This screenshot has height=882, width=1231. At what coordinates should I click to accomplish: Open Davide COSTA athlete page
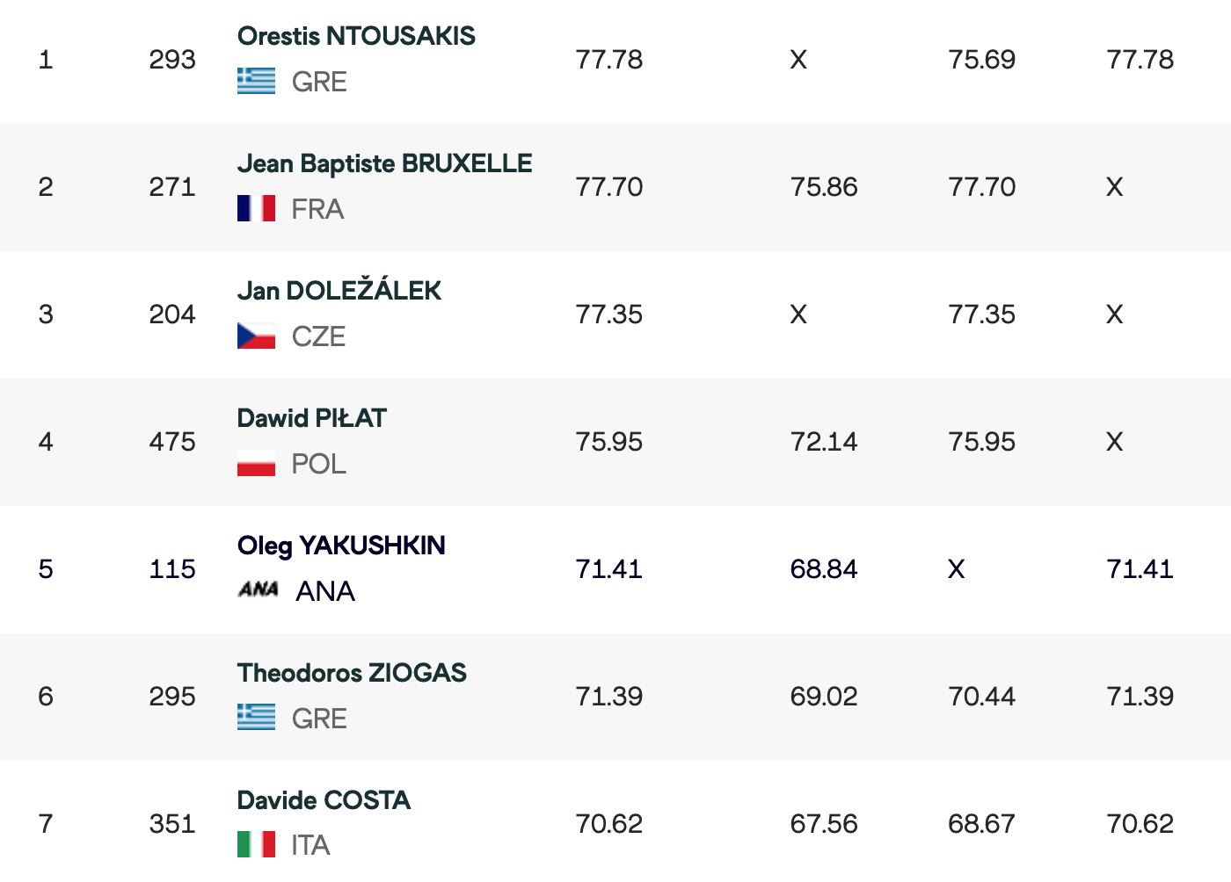324,800
